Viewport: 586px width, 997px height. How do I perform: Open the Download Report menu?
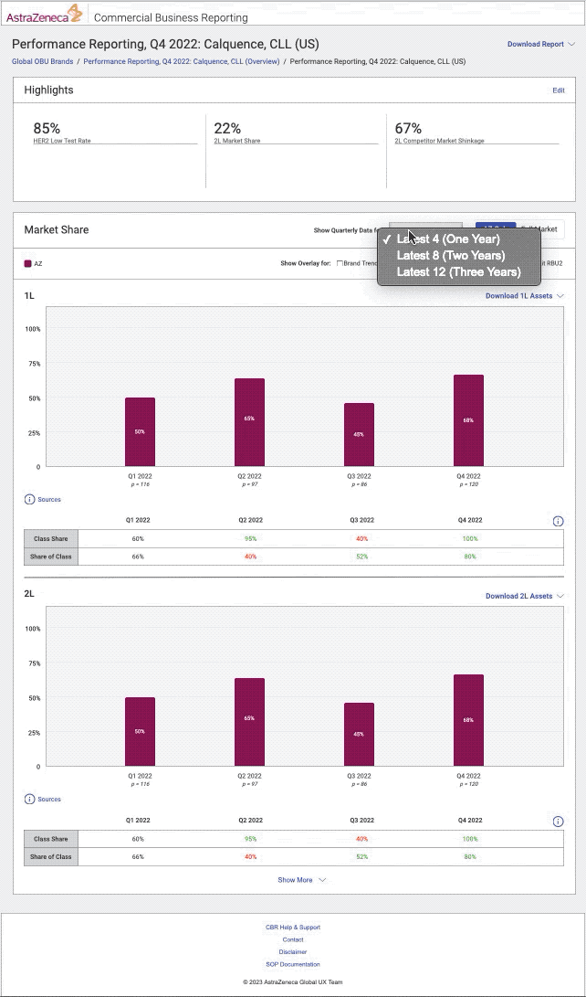pos(541,44)
